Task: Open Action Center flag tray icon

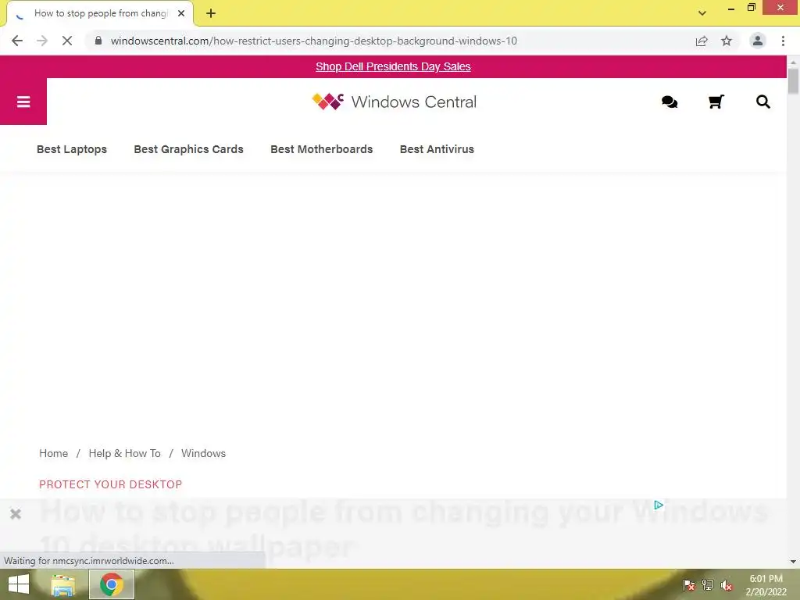Action: (689, 585)
